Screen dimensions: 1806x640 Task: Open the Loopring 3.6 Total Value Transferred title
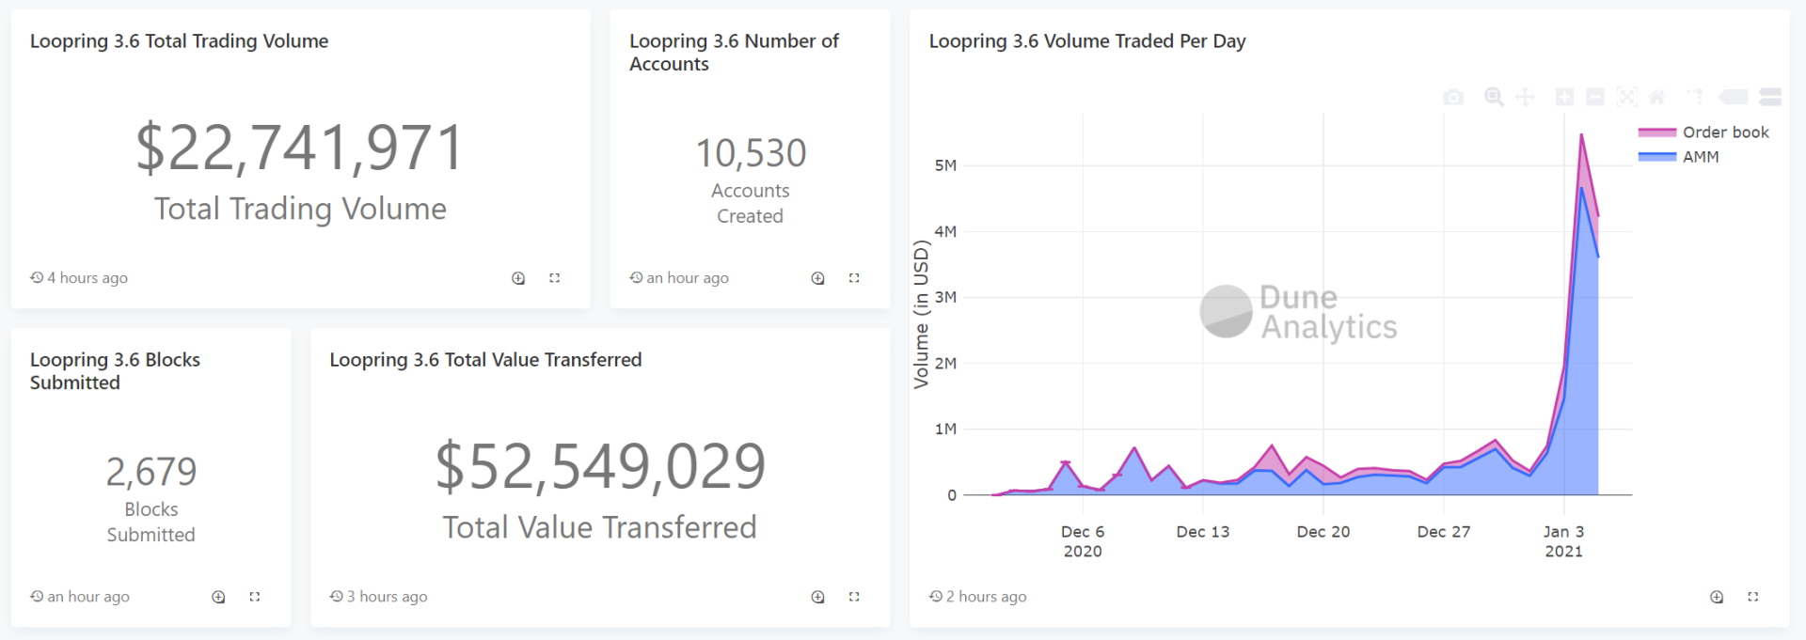[x=485, y=360]
